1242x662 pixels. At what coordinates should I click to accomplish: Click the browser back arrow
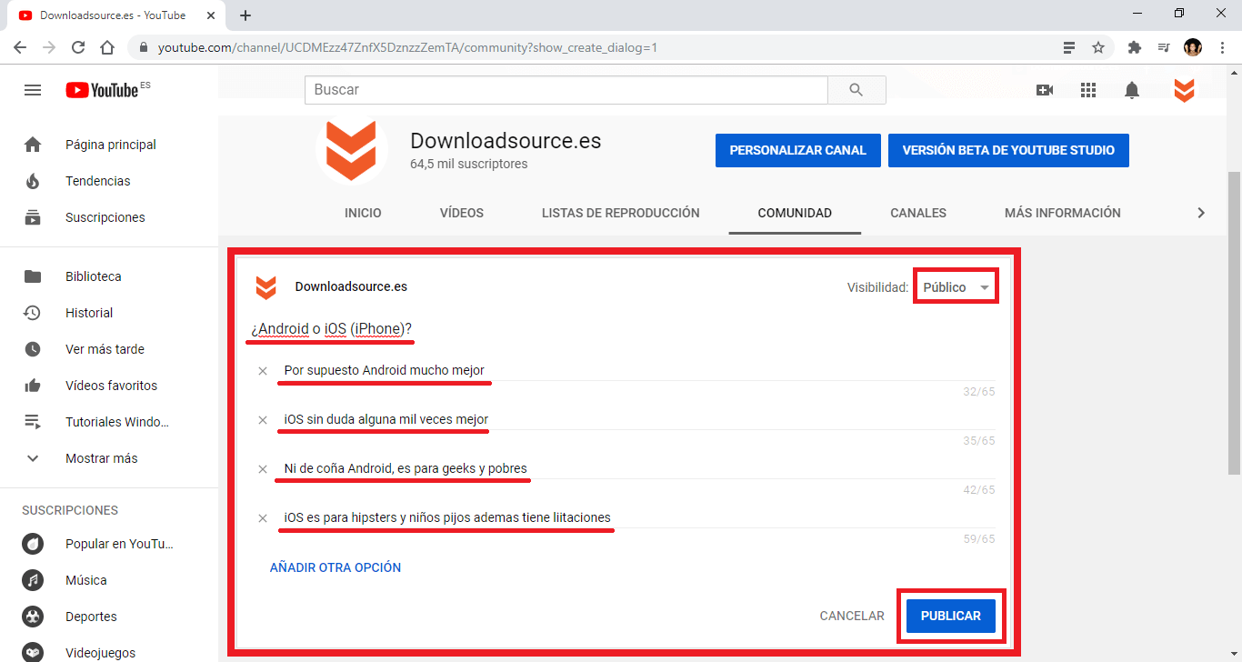pos(20,47)
